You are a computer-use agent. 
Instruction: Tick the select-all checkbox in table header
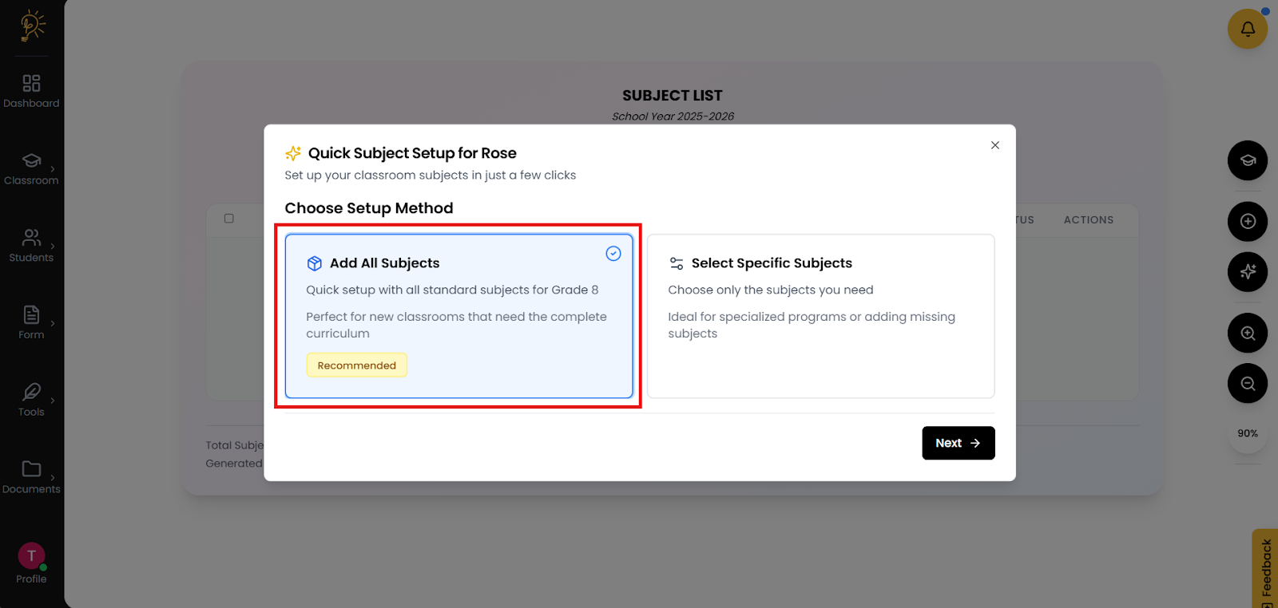coord(229,219)
